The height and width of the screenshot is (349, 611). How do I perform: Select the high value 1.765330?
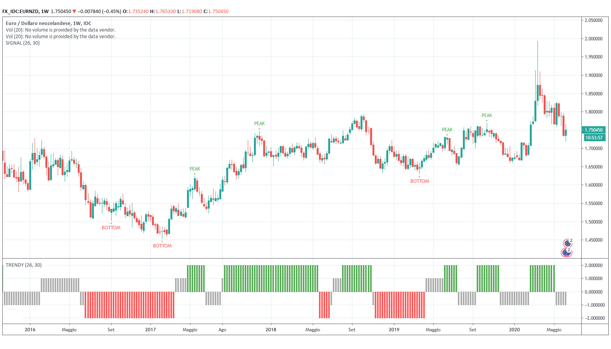(165, 12)
